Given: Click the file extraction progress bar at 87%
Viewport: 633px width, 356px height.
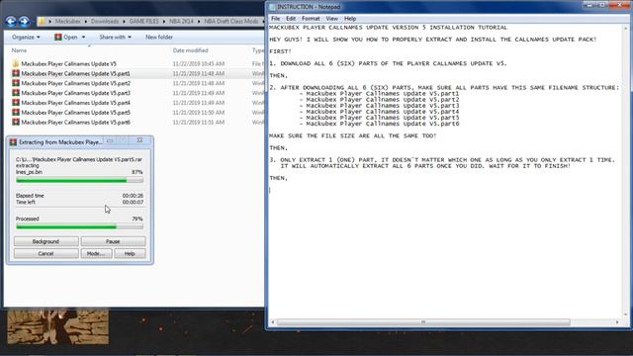Looking at the screenshot, I should [79, 180].
